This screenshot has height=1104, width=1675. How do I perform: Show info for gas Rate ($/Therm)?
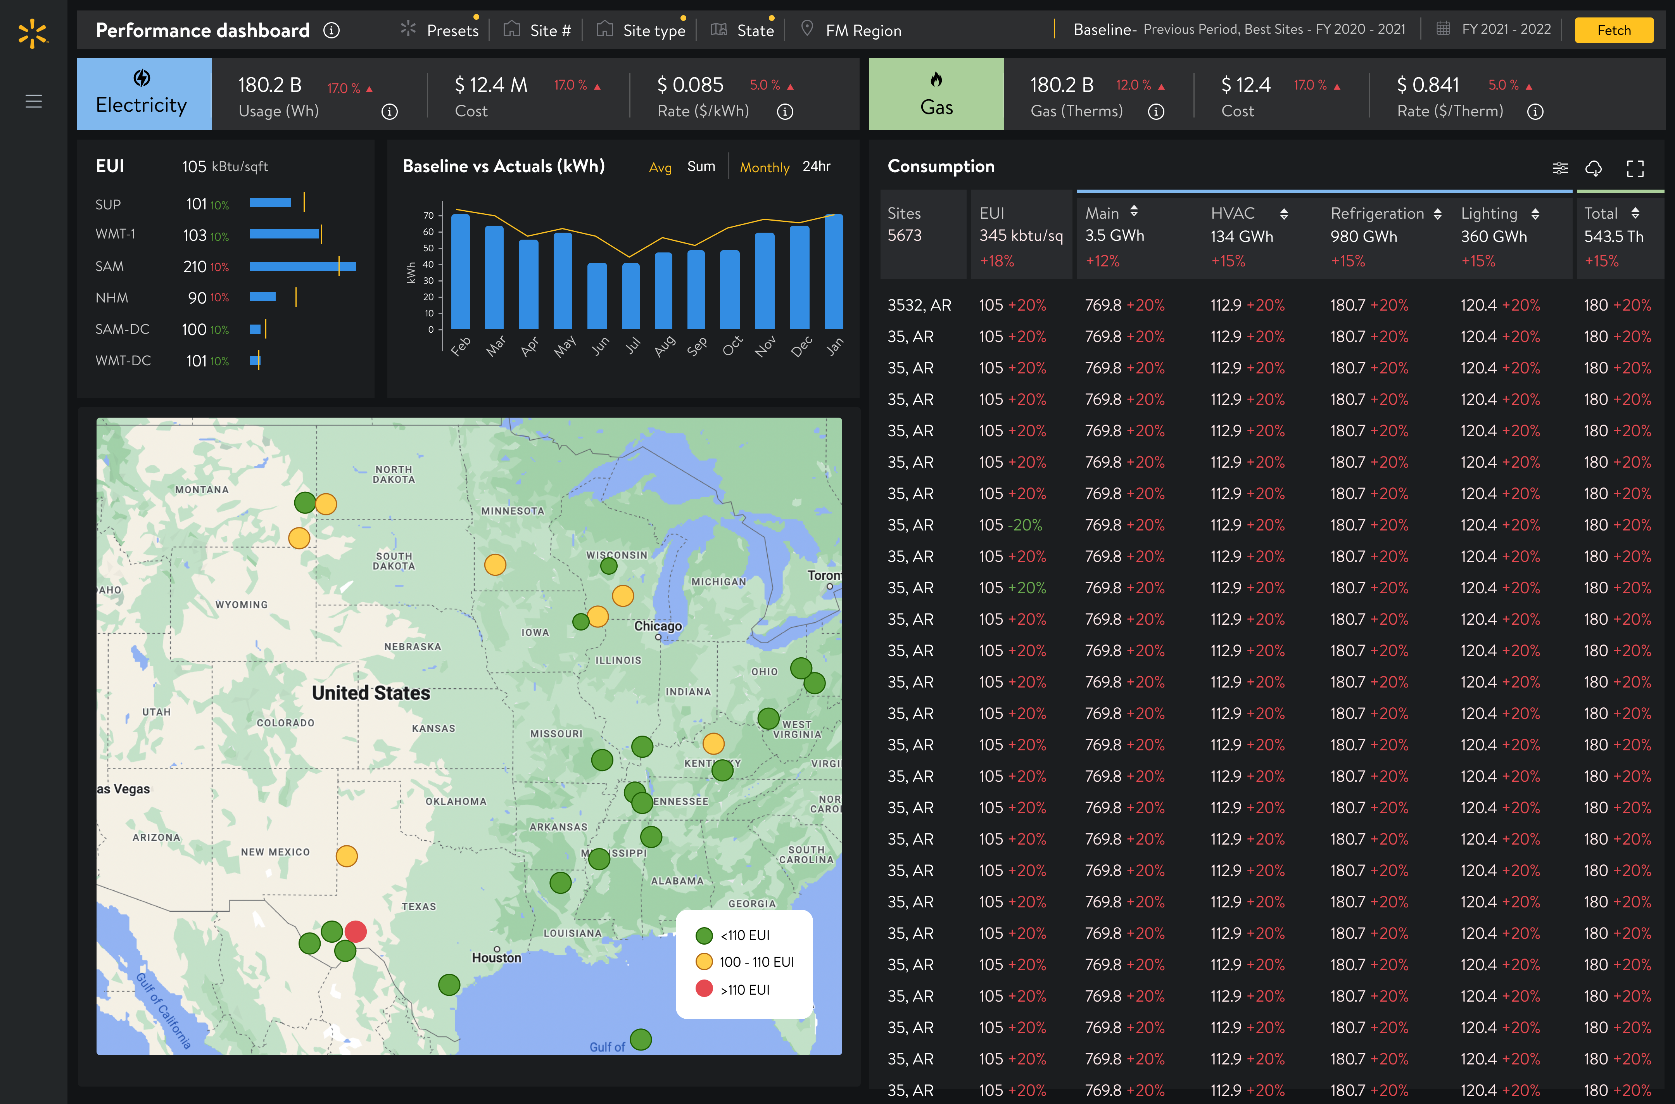click(1535, 111)
